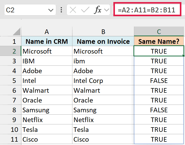Select column B header
Image resolution: width=185 pixels, height=145 pixels.
pos(103,32)
